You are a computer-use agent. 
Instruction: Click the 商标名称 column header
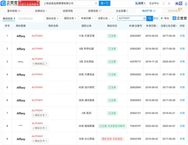click(x=53, y=26)
